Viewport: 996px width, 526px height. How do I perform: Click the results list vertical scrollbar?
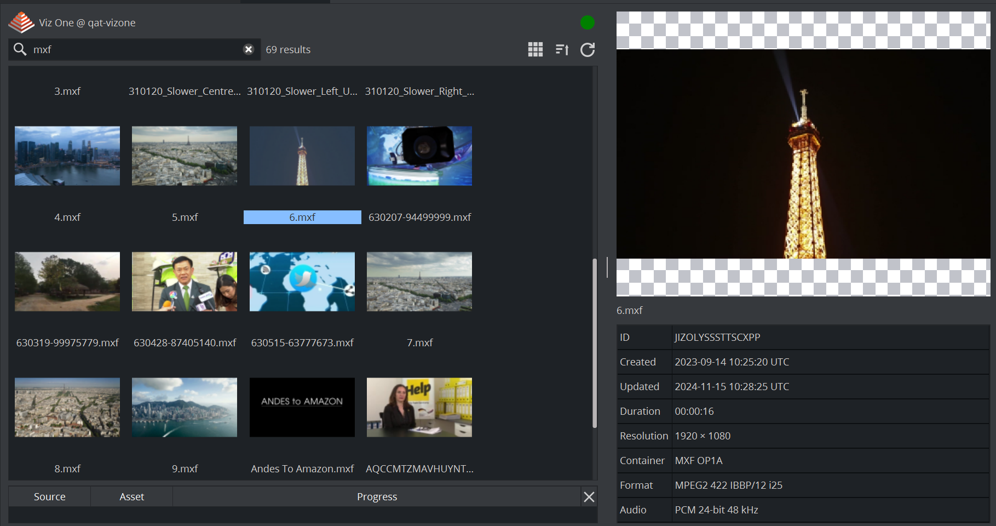[595, 342]
